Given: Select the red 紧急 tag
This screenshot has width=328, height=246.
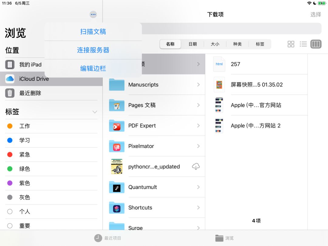Looking at the screenshot, I should (x=51, y=155).
